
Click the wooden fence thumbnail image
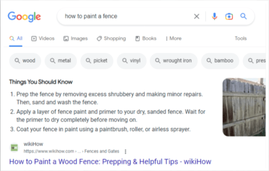click(244, 107)
